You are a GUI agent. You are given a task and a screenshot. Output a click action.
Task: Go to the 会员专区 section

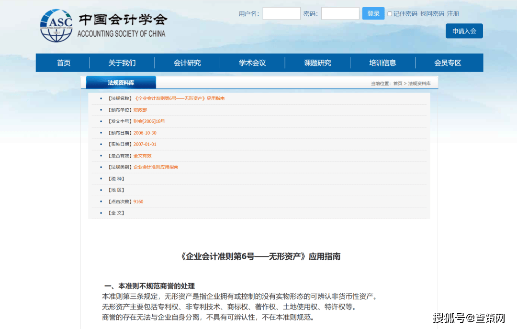pos(448,63)
